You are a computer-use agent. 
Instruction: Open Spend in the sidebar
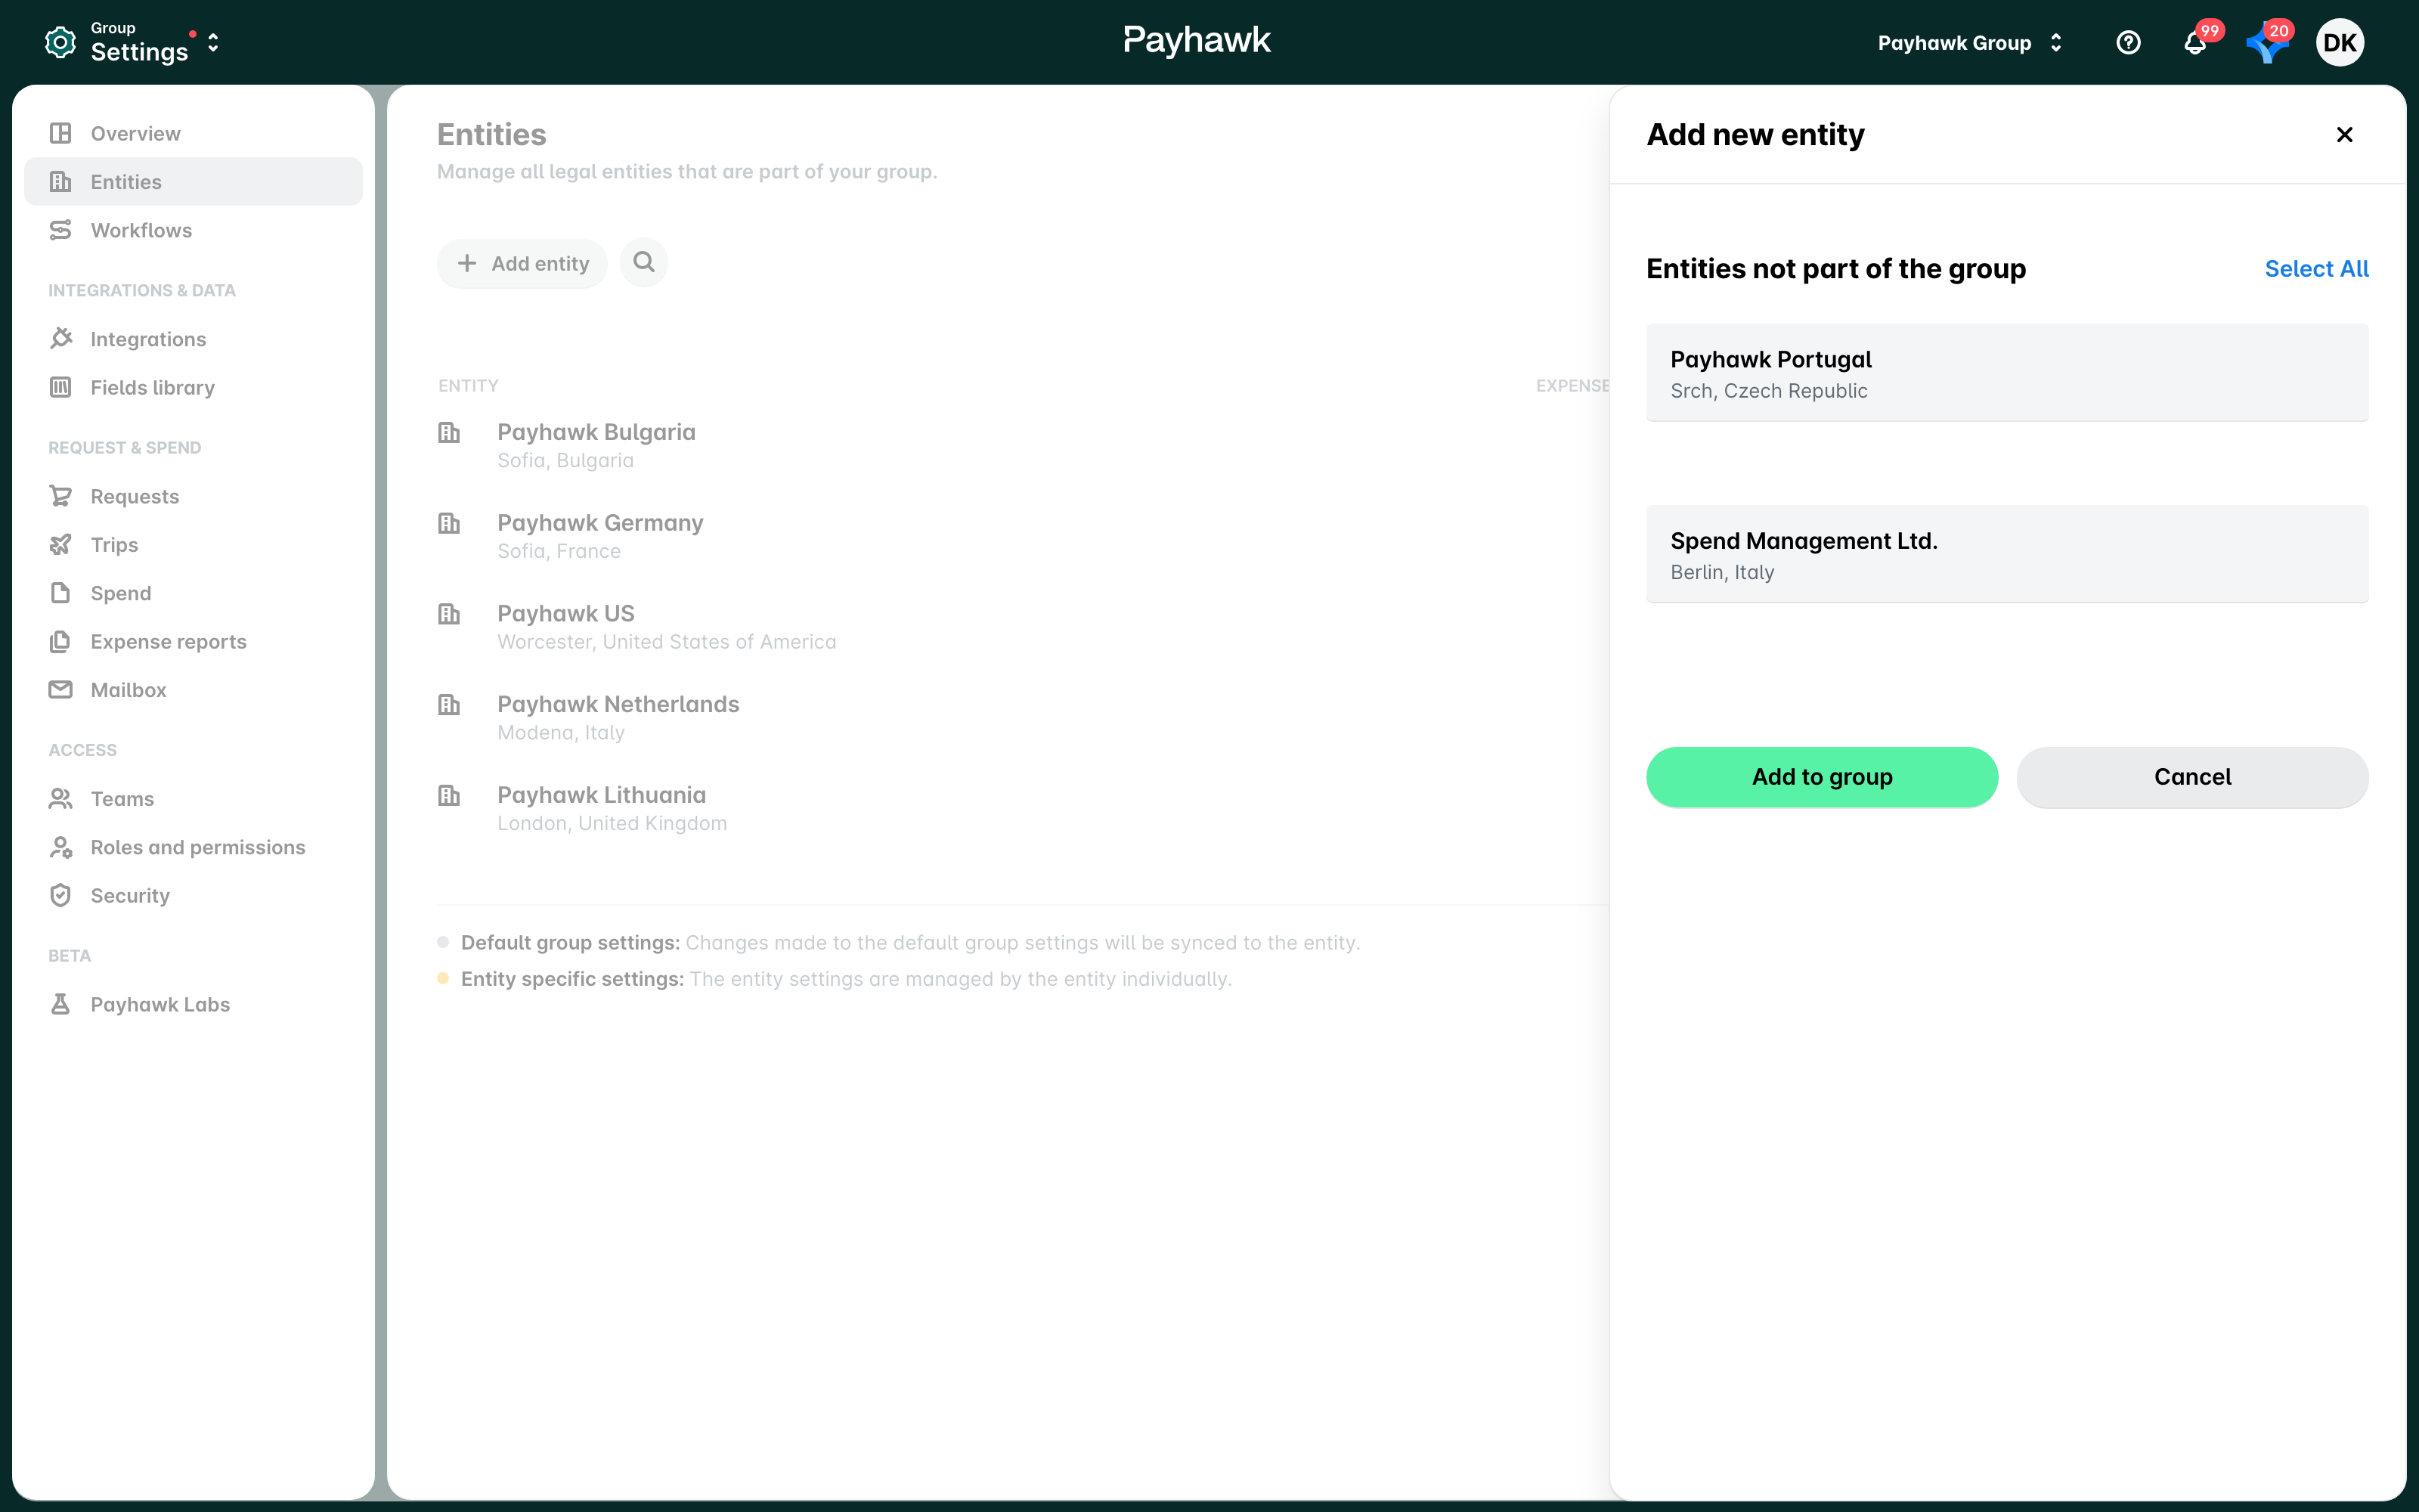tap(194, 593)
